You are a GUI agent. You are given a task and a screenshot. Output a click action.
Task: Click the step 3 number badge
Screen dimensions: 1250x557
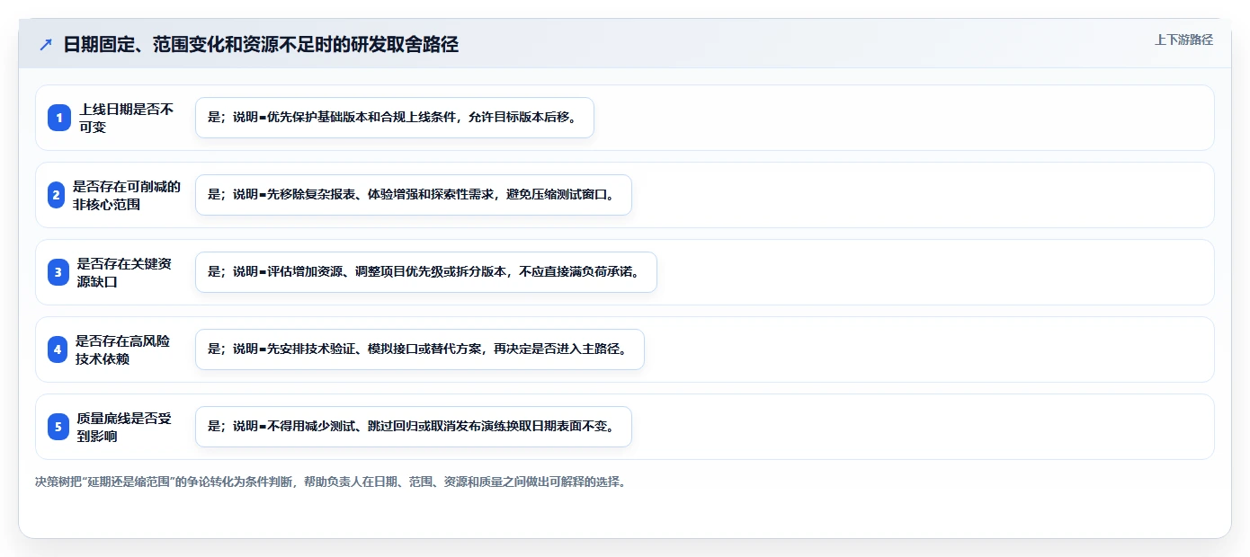click(58, 272)
